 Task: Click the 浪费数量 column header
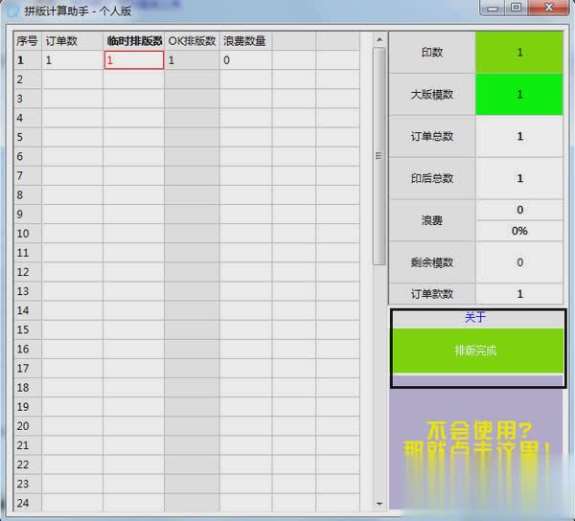[245, 41]
